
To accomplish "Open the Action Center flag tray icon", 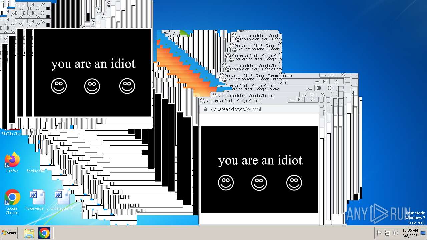I will (379, 233).
